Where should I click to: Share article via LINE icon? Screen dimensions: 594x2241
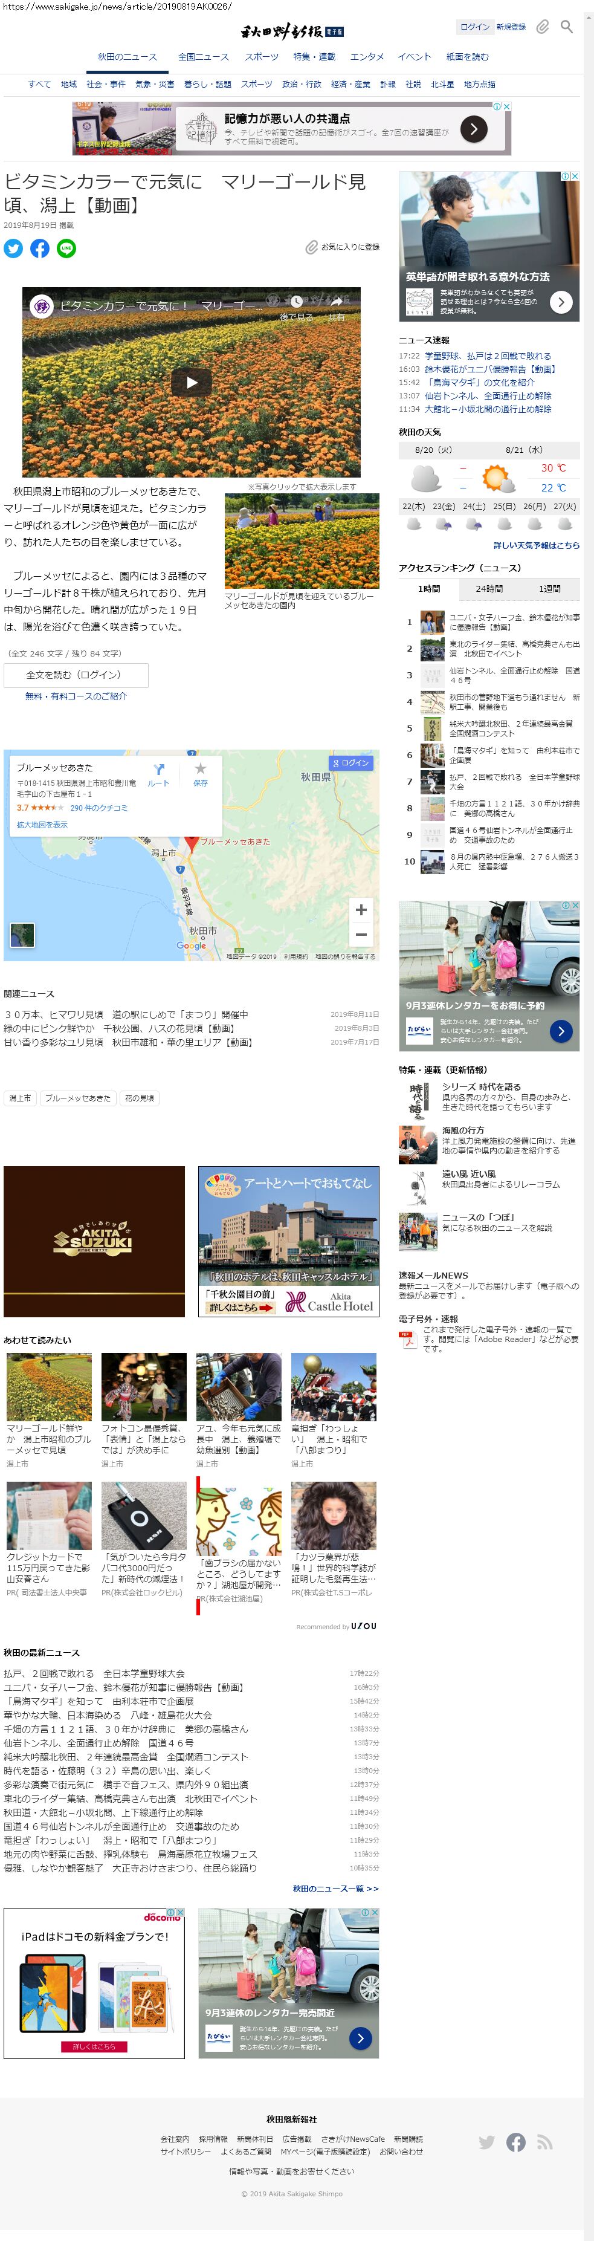(66, 248)
